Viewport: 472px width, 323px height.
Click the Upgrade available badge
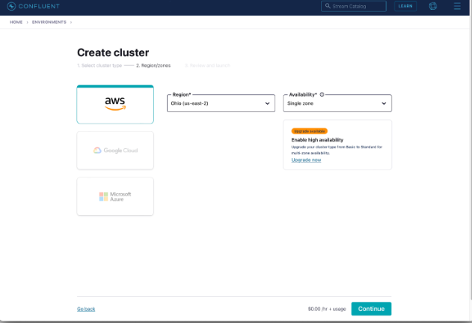(x=309, y=131)
